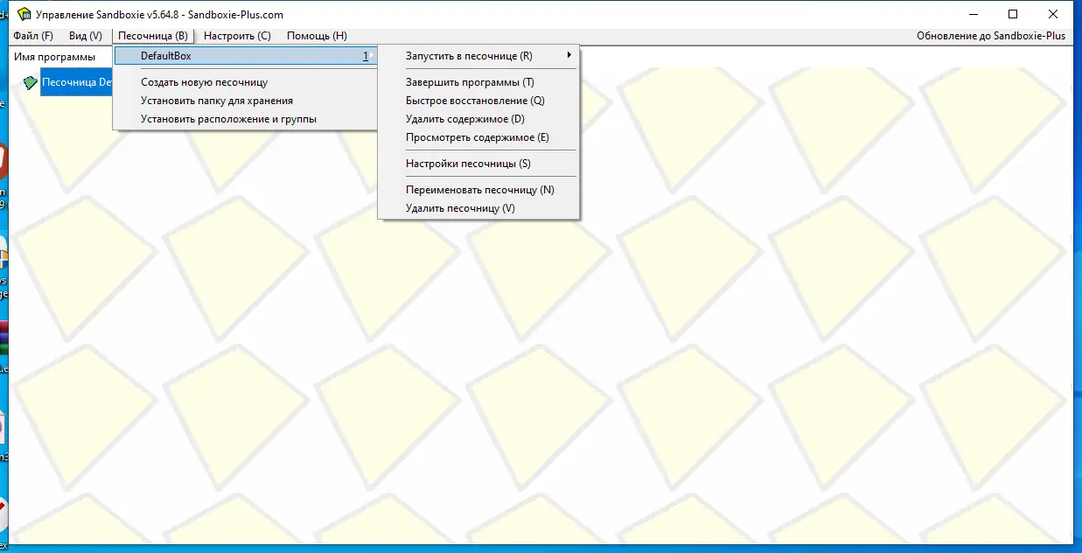Click the sandbox icon in program list
Screen dimensions: 1082x553
(31, 82)
